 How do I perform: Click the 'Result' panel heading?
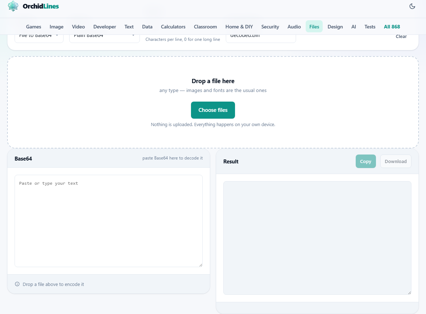pos(231,162)
